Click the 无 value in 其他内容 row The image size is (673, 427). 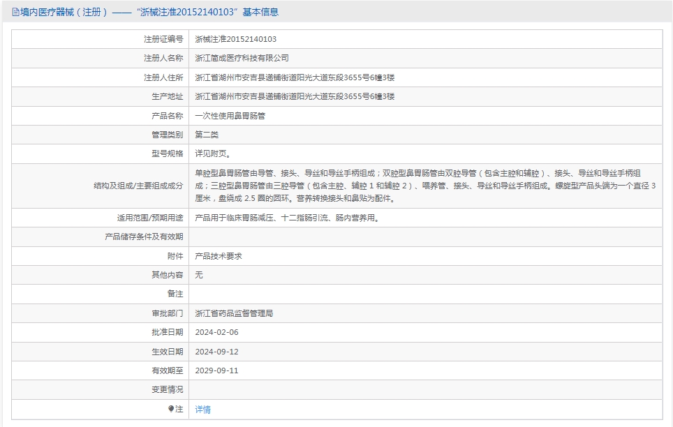199,275
